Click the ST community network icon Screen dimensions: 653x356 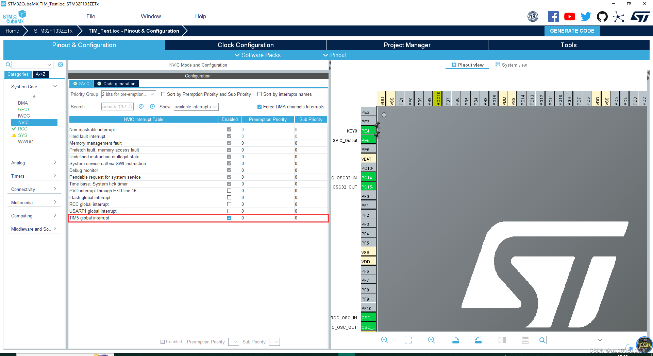(x=619, y=17)
